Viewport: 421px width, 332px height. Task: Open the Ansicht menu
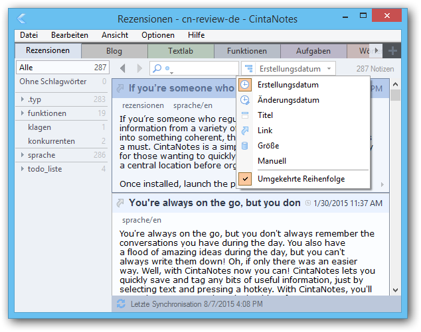coord(115,35)
